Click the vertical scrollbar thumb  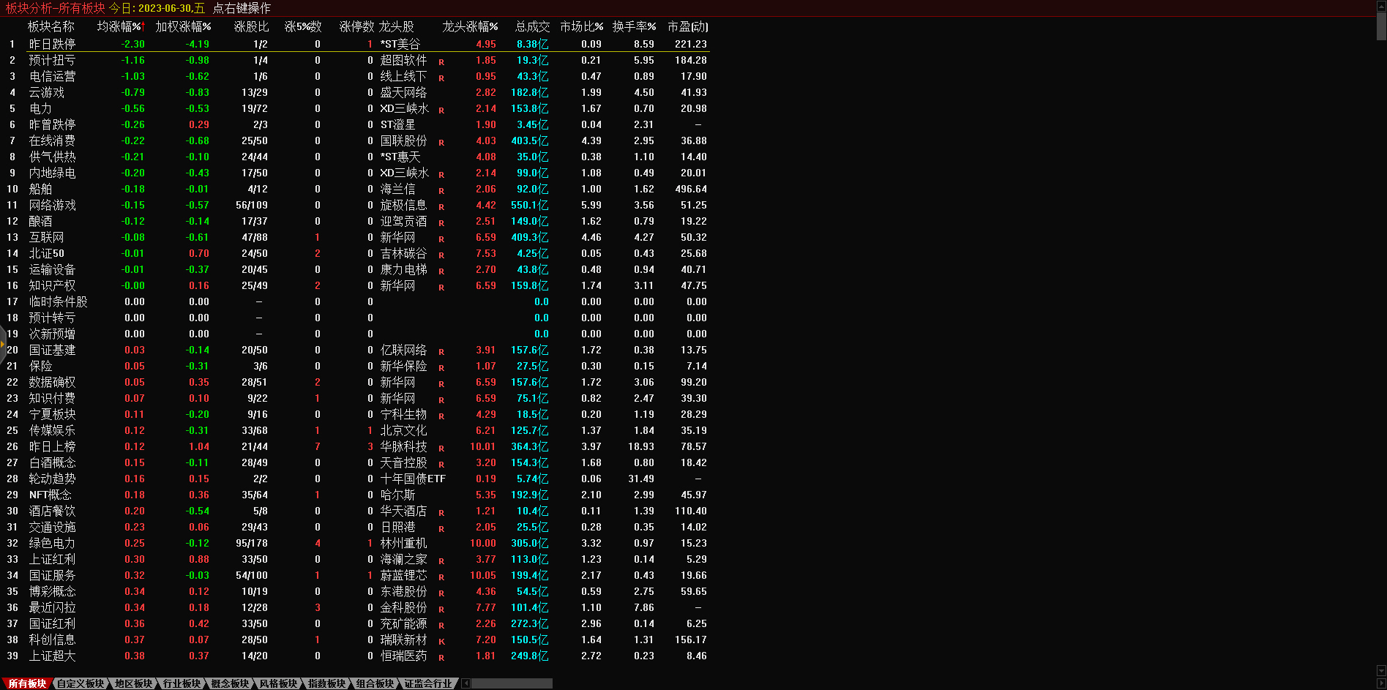click(x=1381, y=26)
